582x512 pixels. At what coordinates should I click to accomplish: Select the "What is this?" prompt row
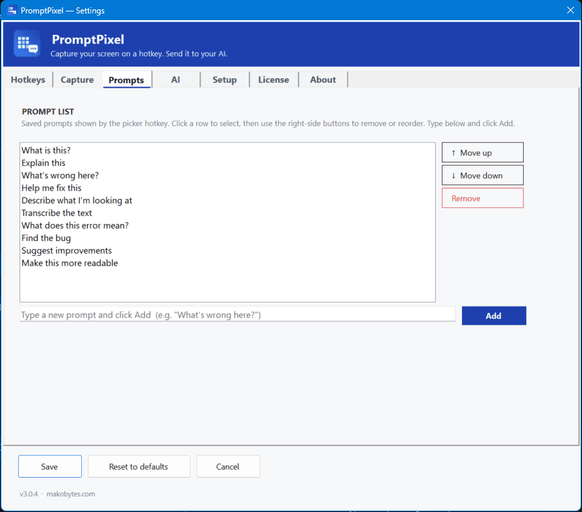227,150
